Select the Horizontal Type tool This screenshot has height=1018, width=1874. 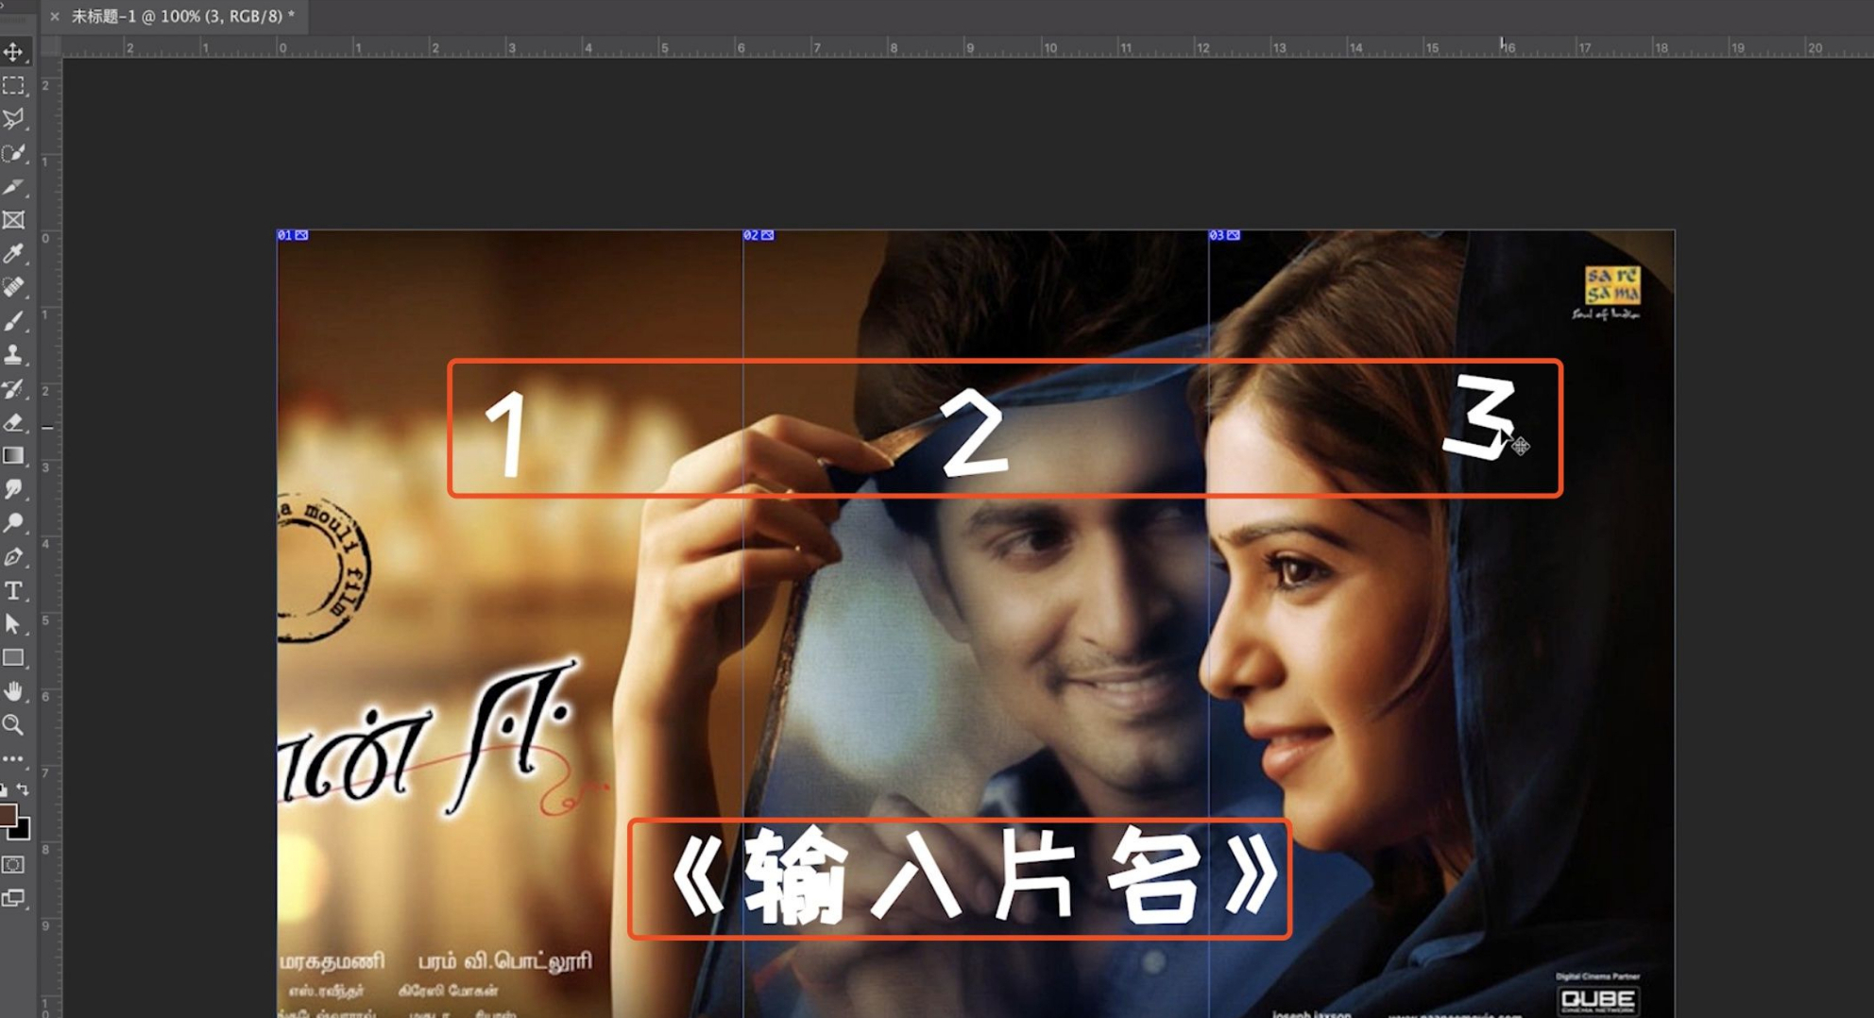click(13, 590)
